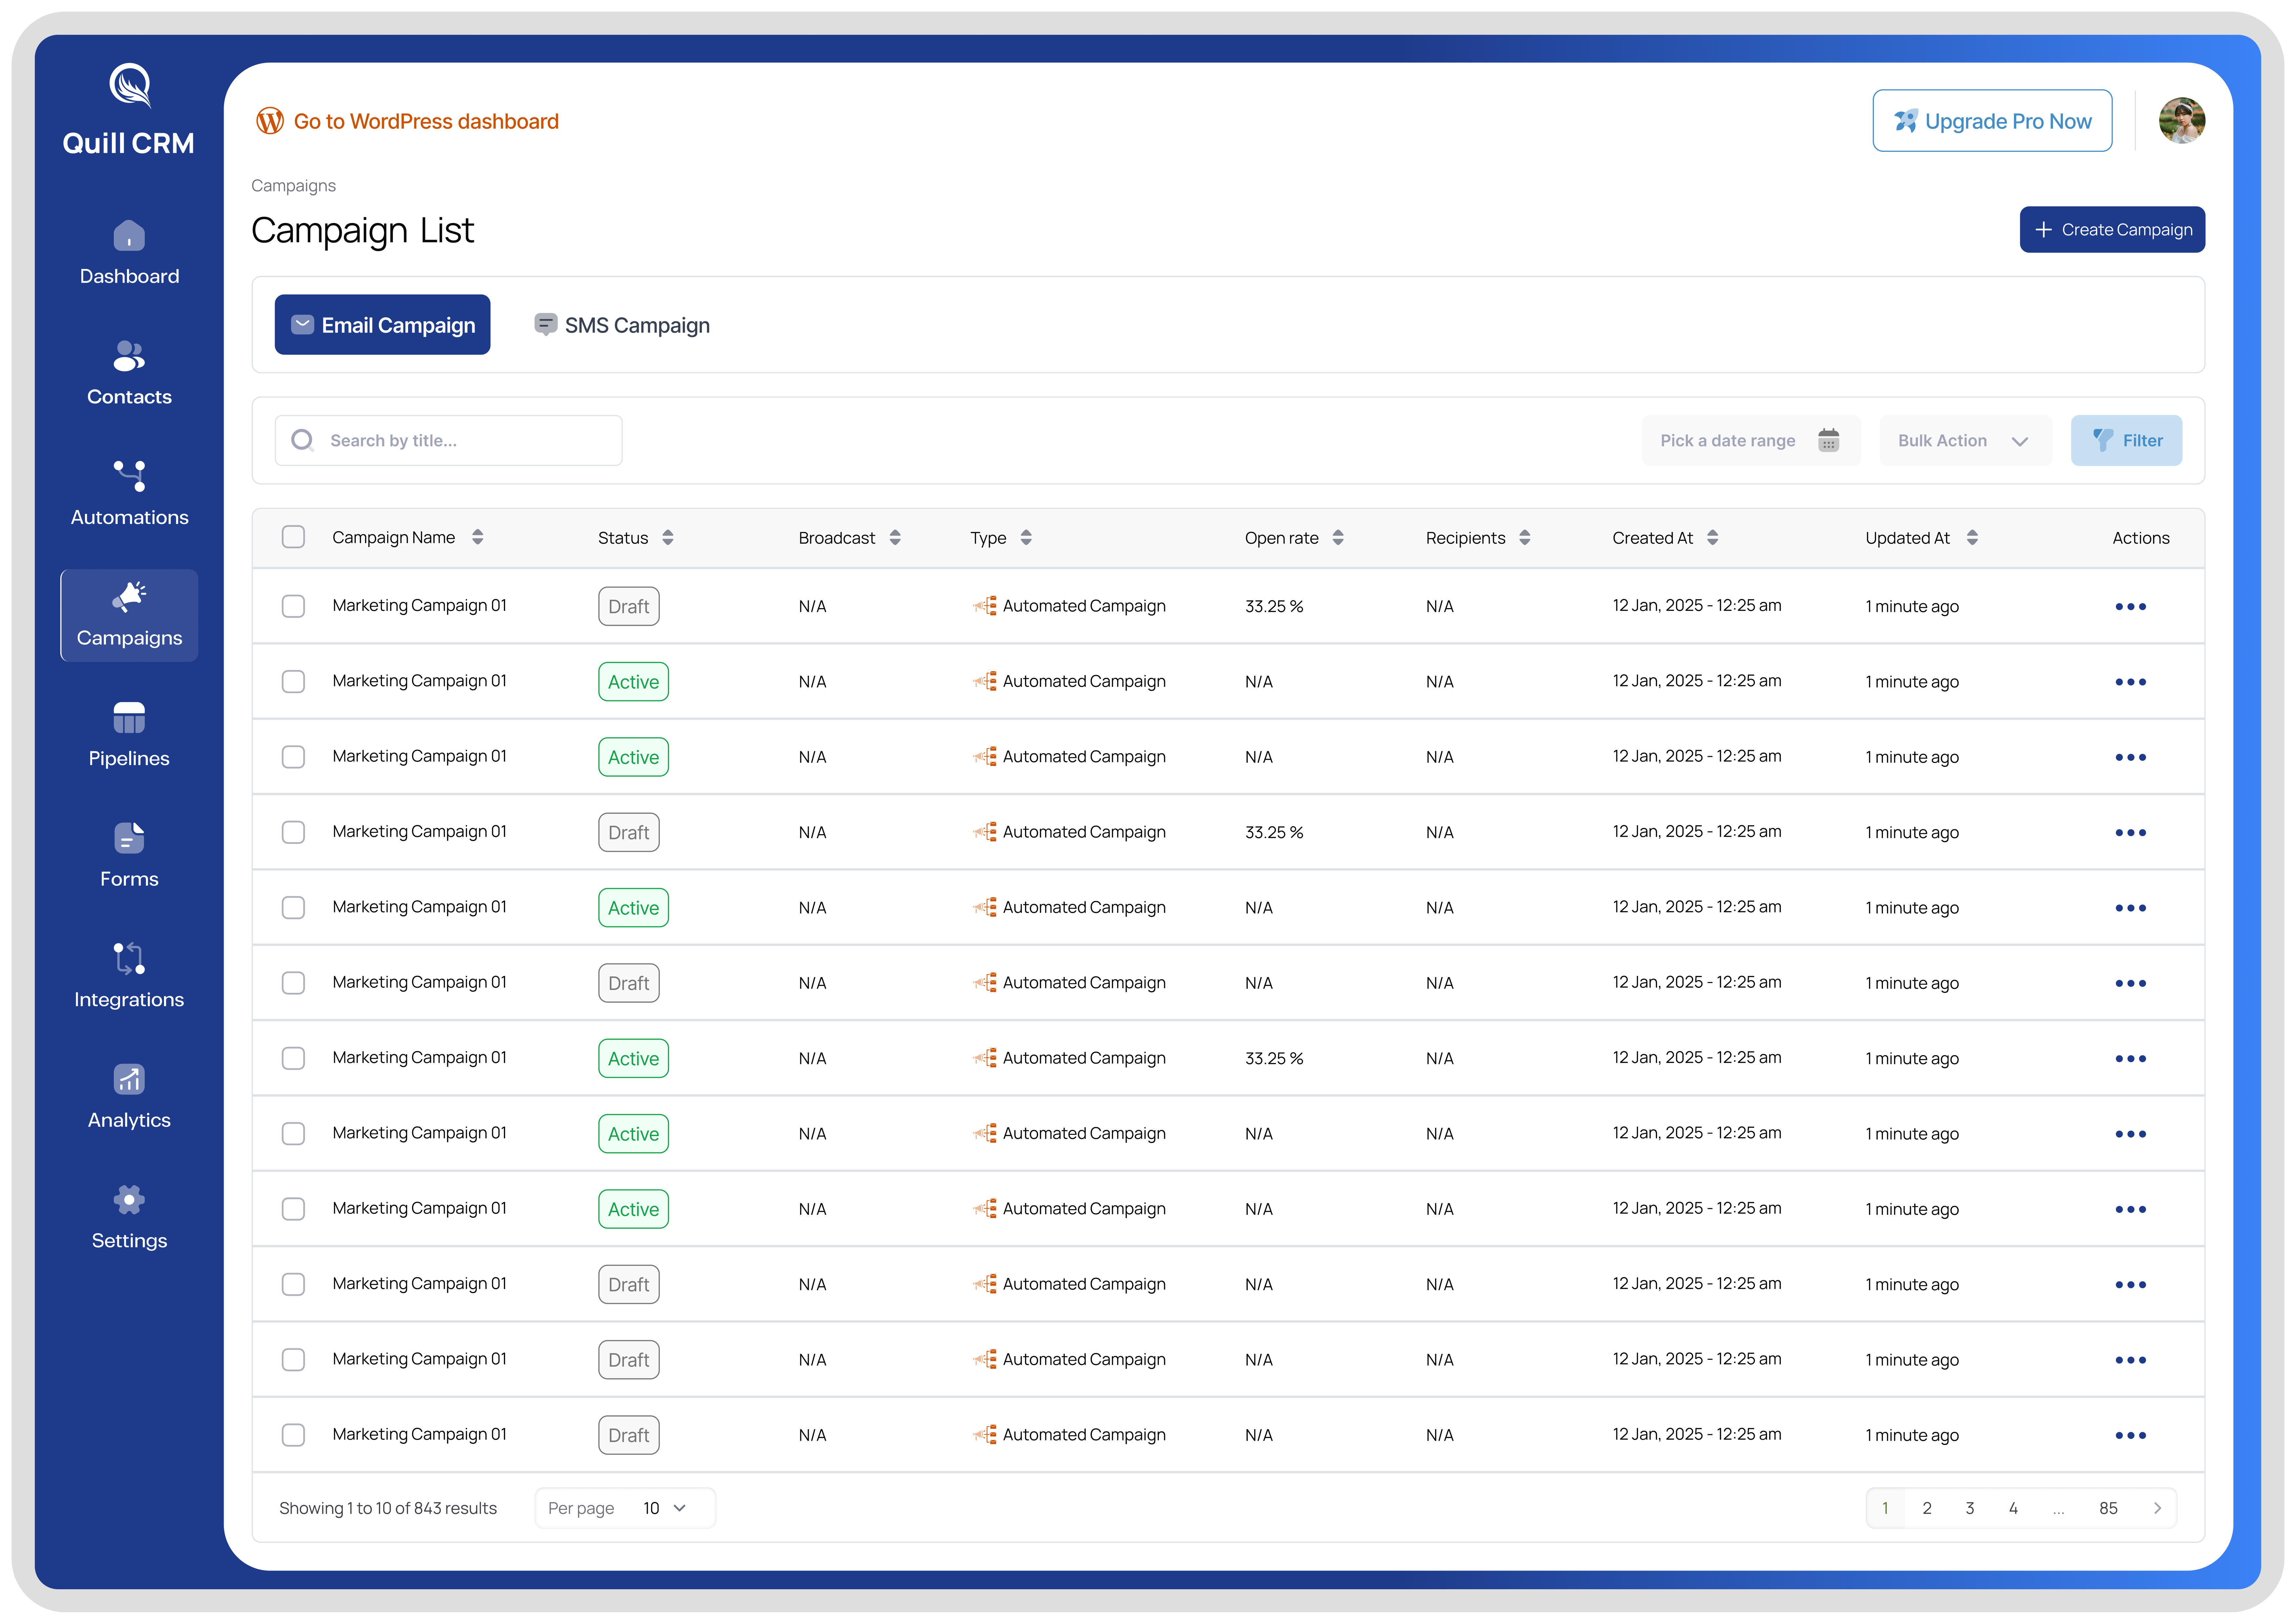Open Pipelines in the sidebar

point(129,718)
